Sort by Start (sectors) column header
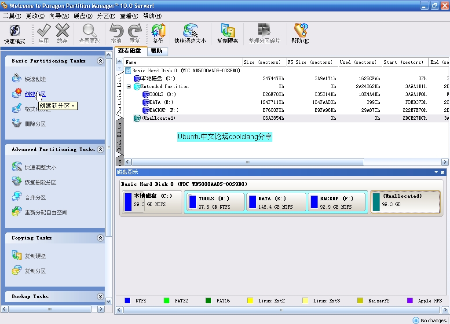The height and width of the screenshot is (324, 450). coord(405,62)
